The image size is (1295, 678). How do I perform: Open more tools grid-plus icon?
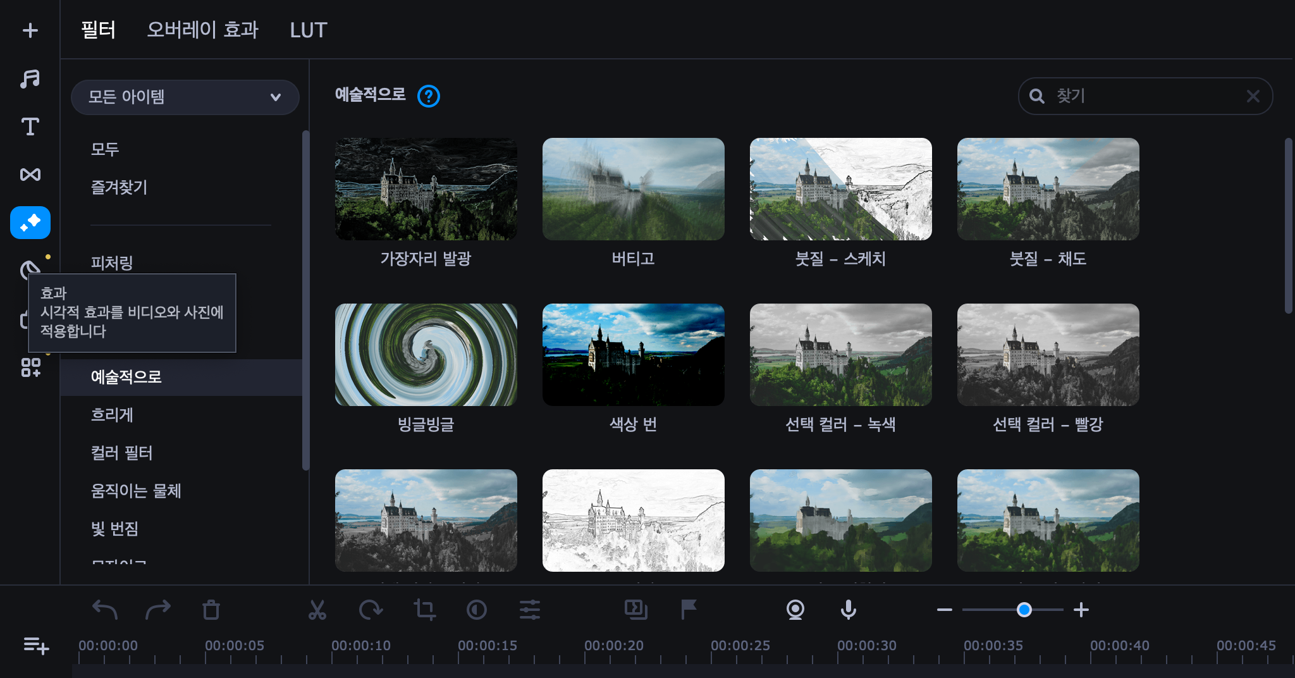30,367
